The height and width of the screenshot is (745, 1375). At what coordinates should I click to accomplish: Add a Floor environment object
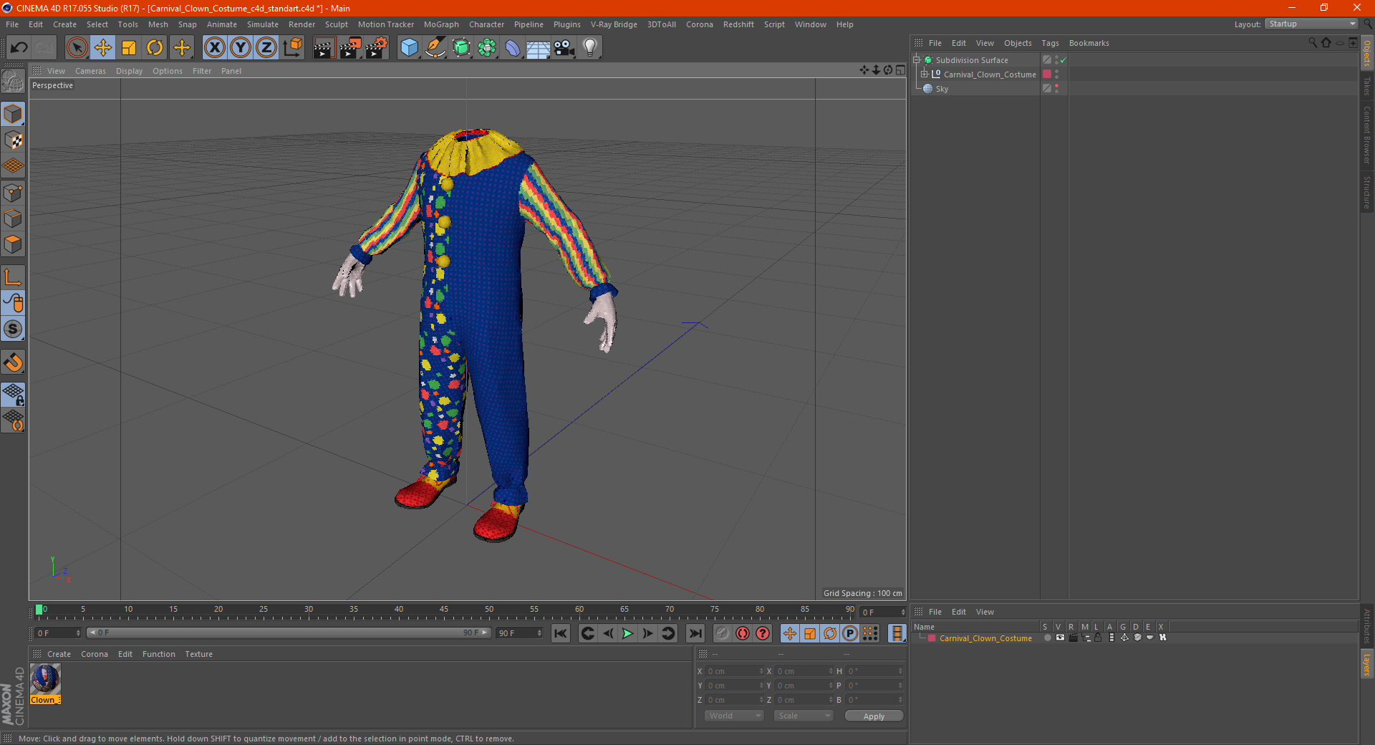tap(539, 48)
